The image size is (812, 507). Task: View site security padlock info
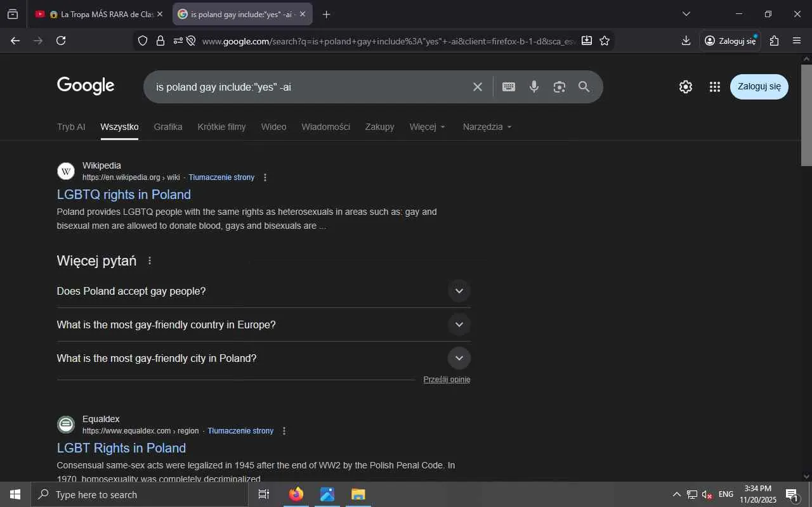point(160,41)
